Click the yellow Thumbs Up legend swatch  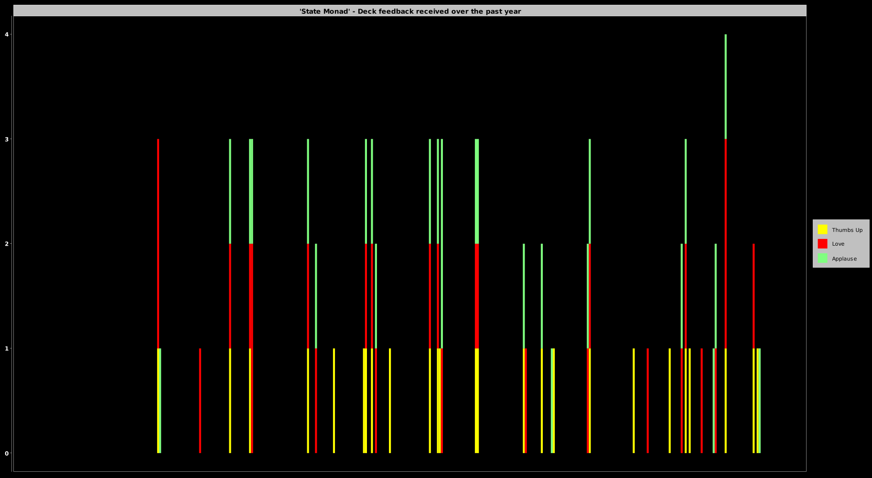pos(822,229)
